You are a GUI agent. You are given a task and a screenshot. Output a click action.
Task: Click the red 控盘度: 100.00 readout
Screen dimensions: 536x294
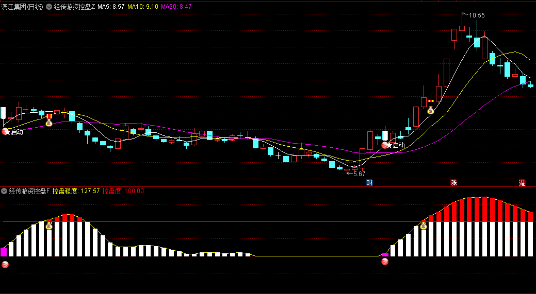(123, 191)
